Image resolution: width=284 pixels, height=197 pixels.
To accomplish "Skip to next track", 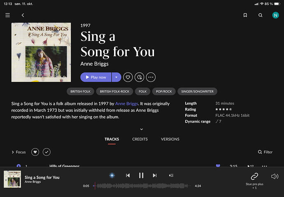I will pos(154,175).
